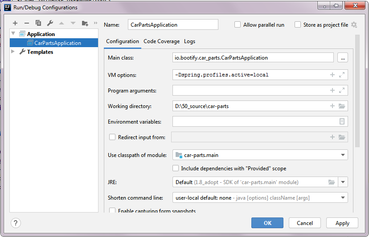Click OK to confirm configuration

click(x=267, y=223)
